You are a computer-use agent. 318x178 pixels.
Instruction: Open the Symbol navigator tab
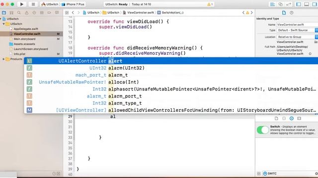(11, 13)
